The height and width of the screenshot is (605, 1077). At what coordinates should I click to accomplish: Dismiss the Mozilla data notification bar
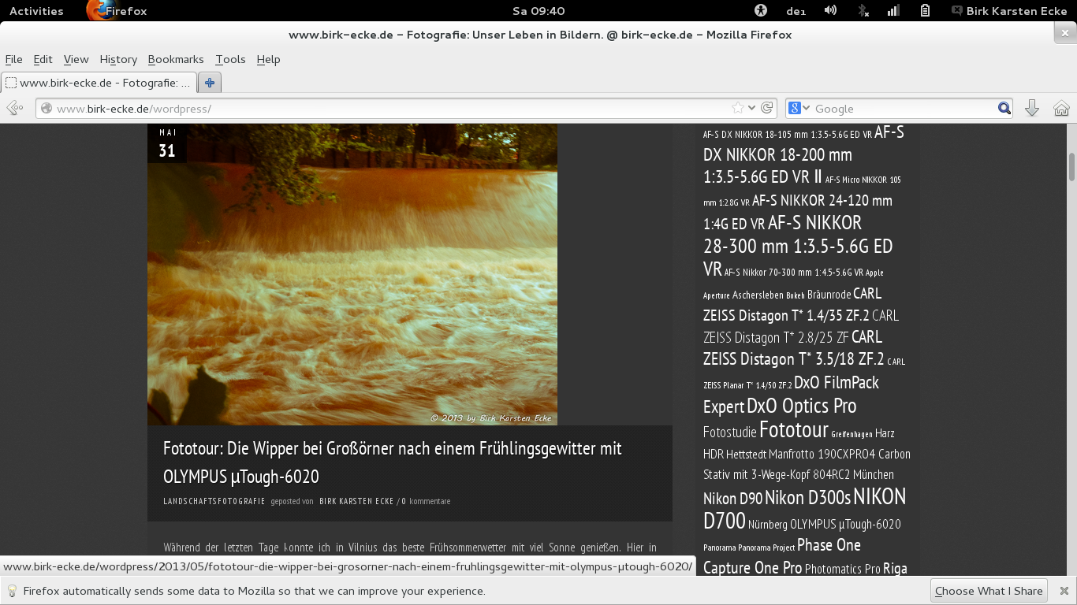[x=1064, y=591]
